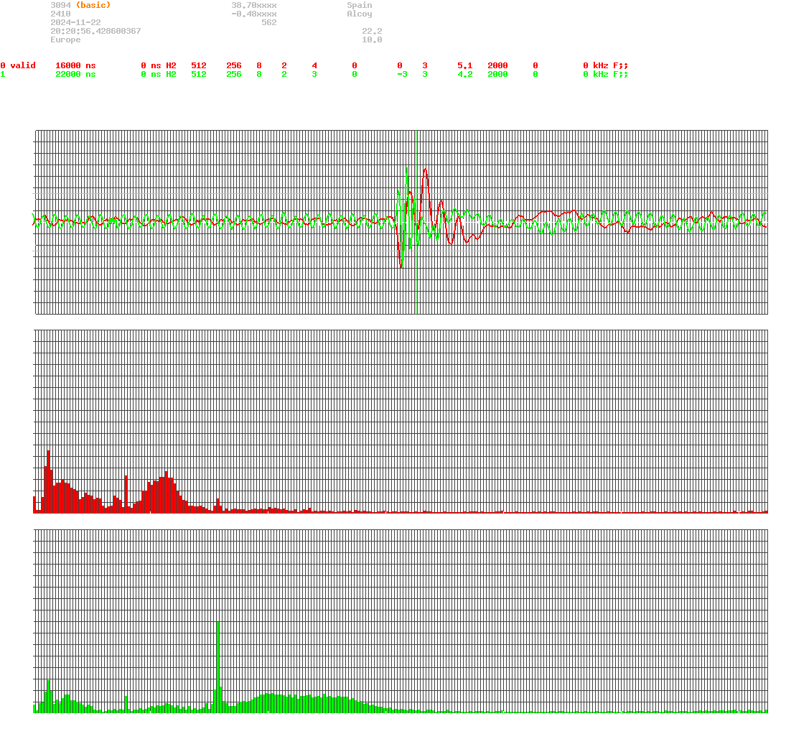Click the green row's 2000 value

tap(497, 74)
